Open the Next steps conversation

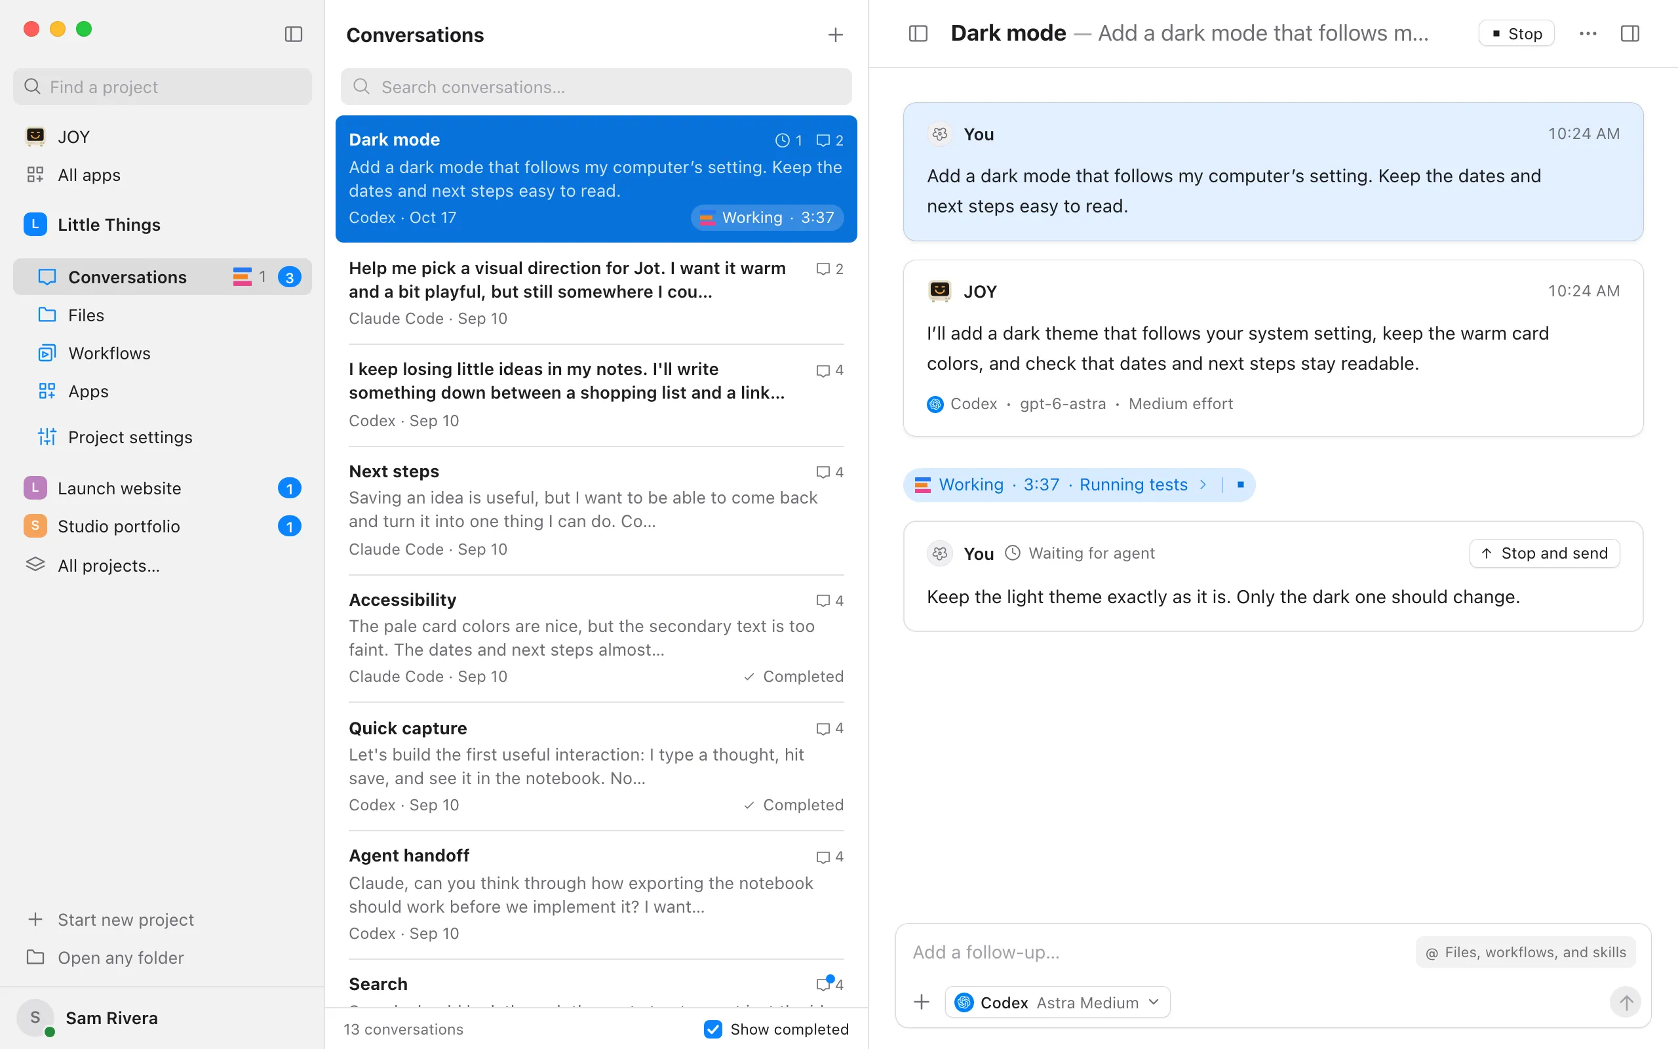(596, 510)
